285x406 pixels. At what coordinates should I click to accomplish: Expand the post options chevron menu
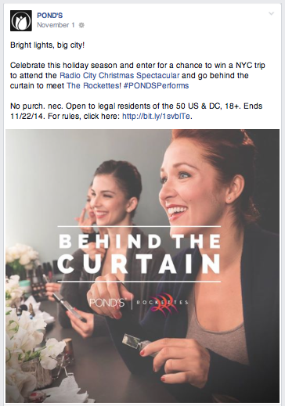tap(272, 13)
